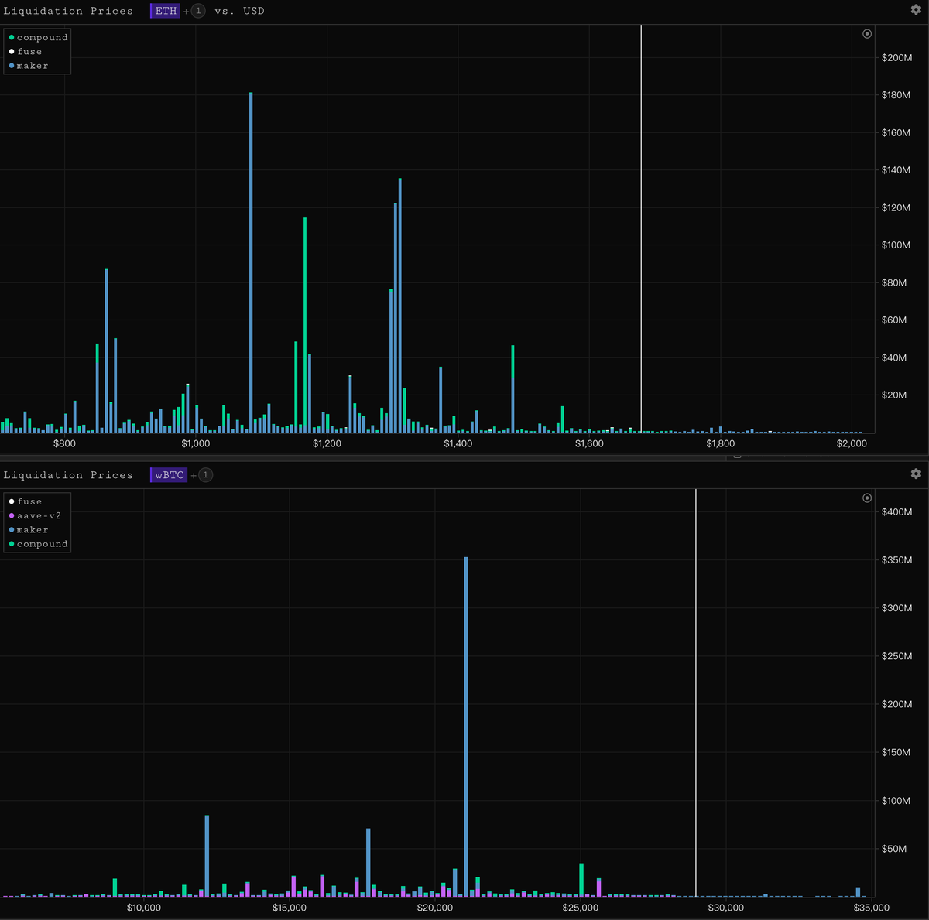
Task: Click the +1 badge next to wBTC
Action: pos(205,475)
